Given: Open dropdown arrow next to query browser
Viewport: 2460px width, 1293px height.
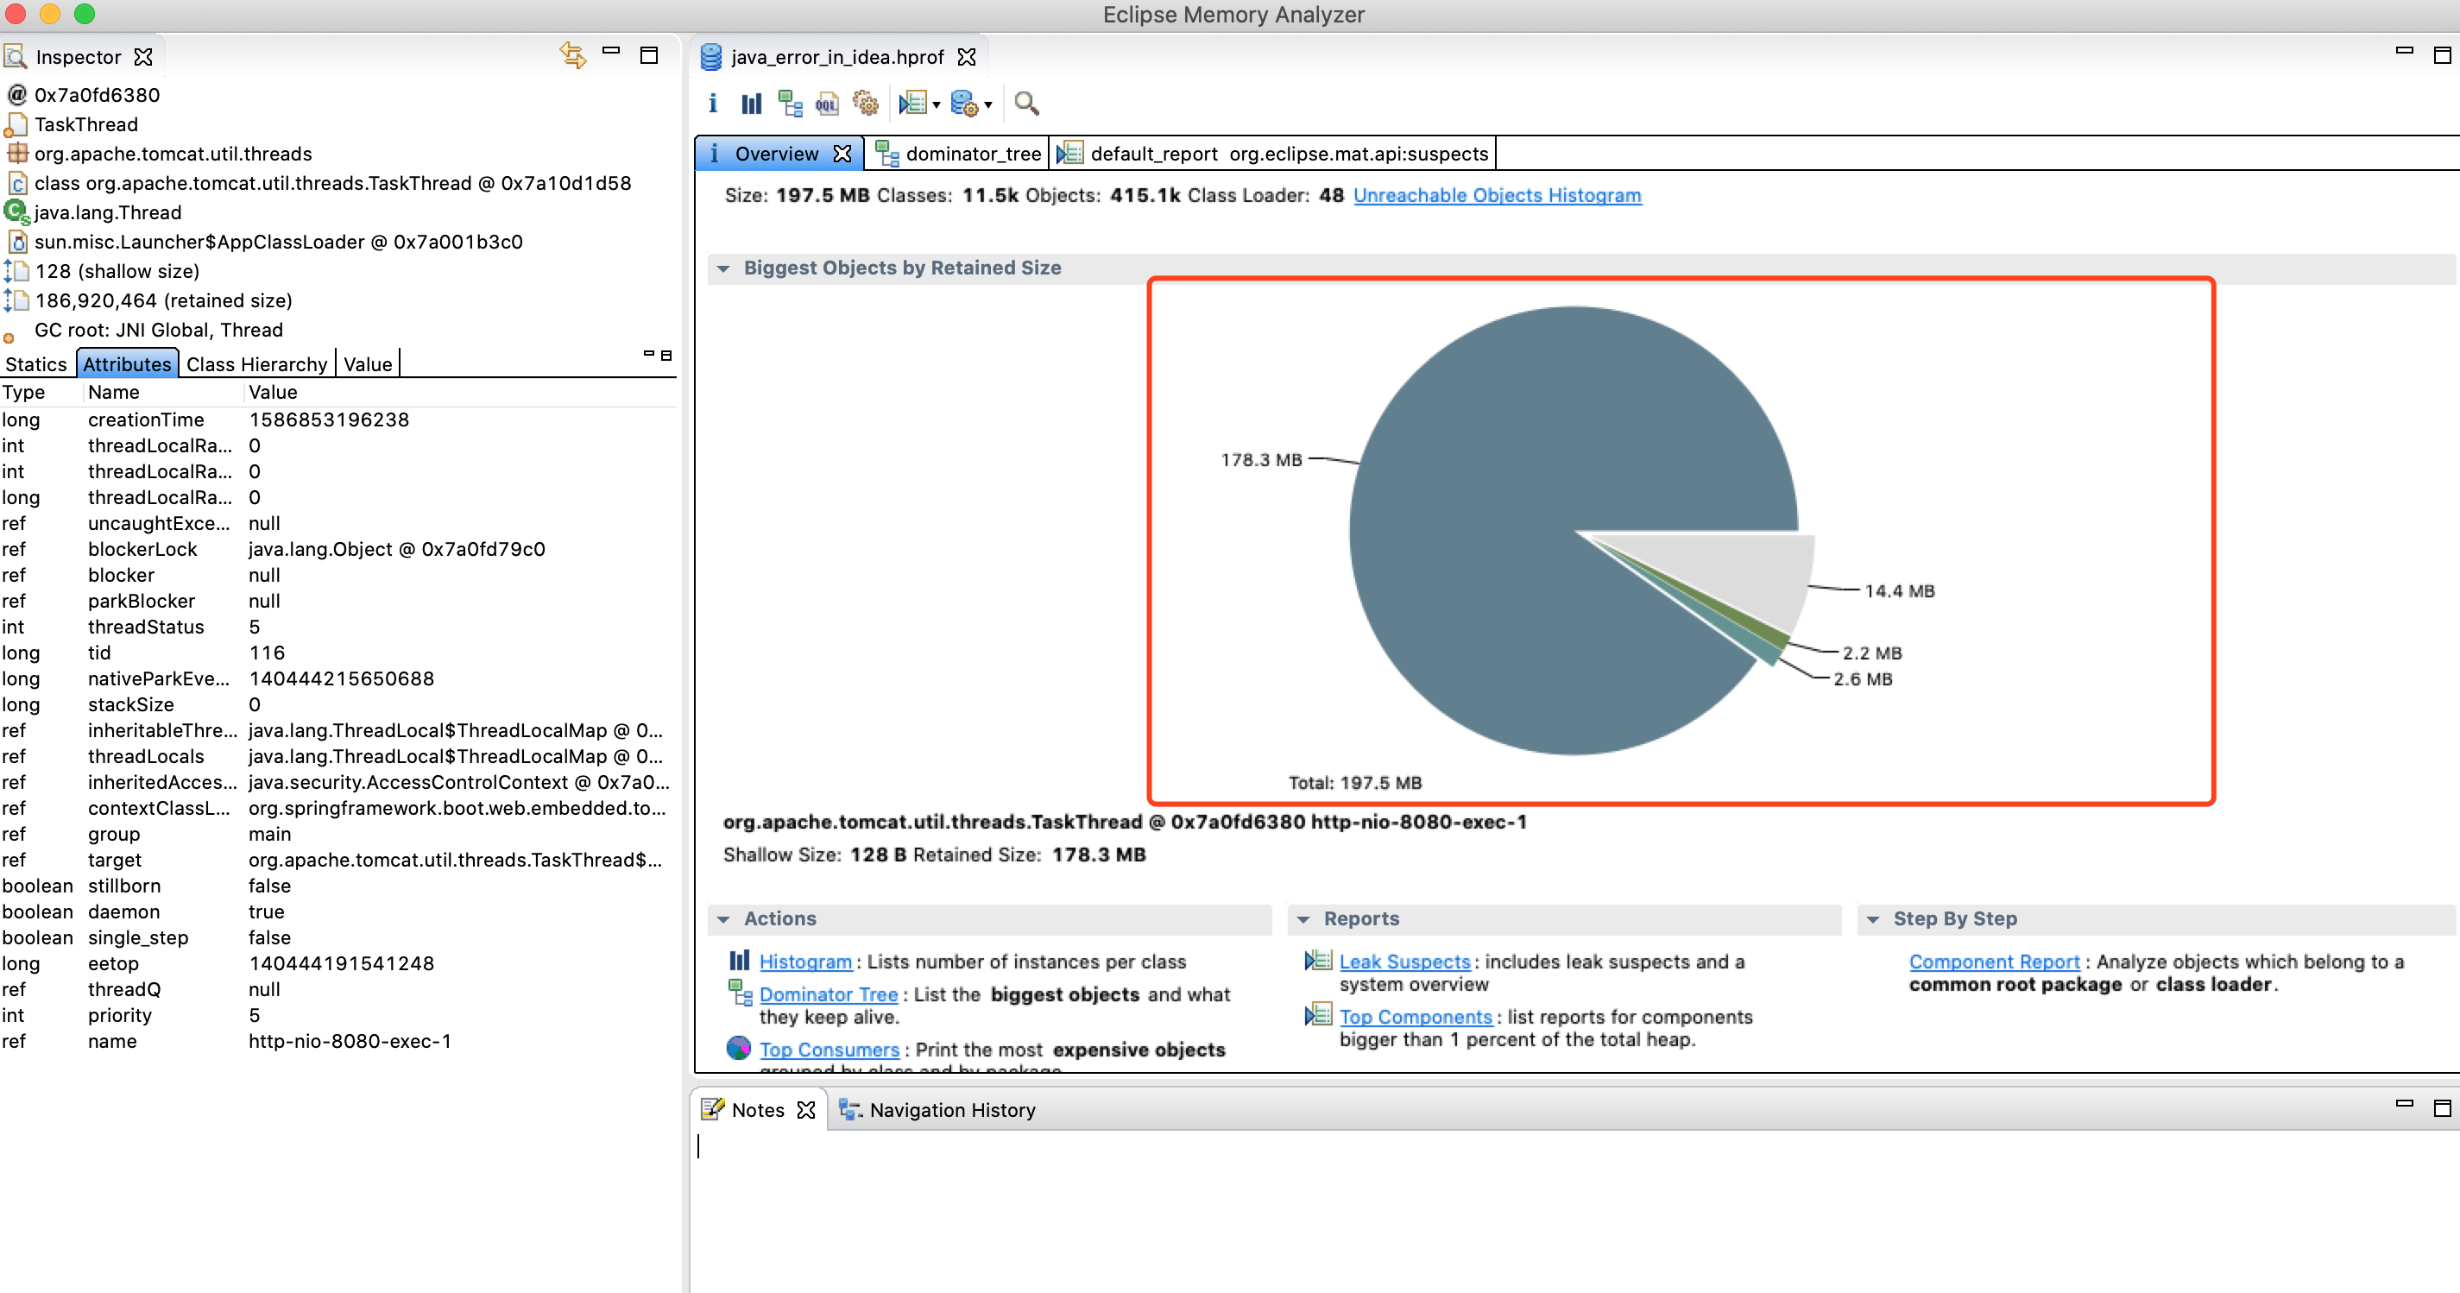Looking at the screenshot, I should [x=988, y=105].
